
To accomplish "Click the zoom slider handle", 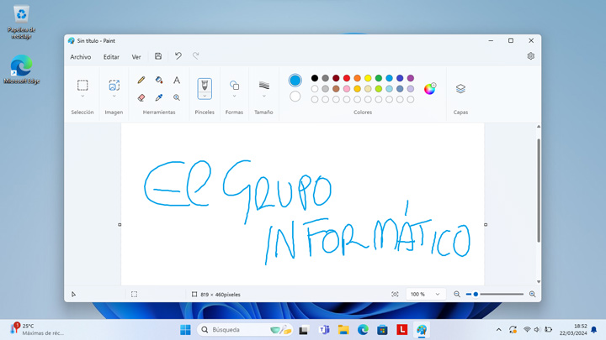I will point(476,294).
